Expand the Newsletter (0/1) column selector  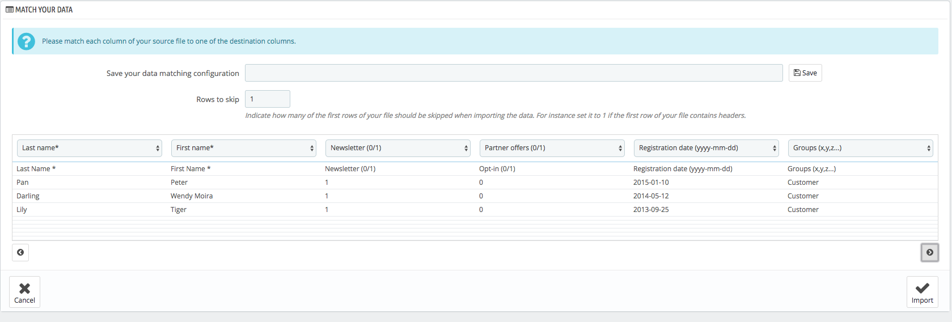398,148
